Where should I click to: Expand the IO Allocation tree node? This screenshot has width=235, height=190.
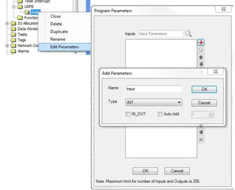(7, 23)
